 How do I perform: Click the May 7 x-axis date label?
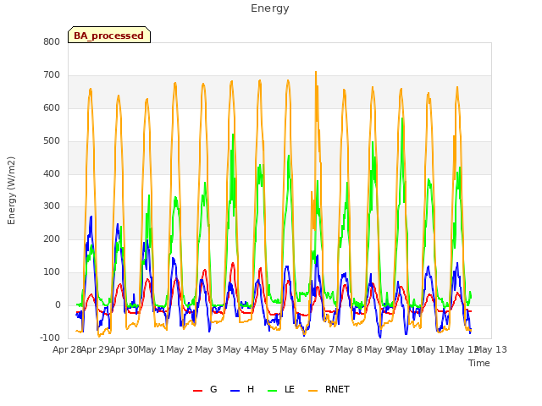(321, 350)
